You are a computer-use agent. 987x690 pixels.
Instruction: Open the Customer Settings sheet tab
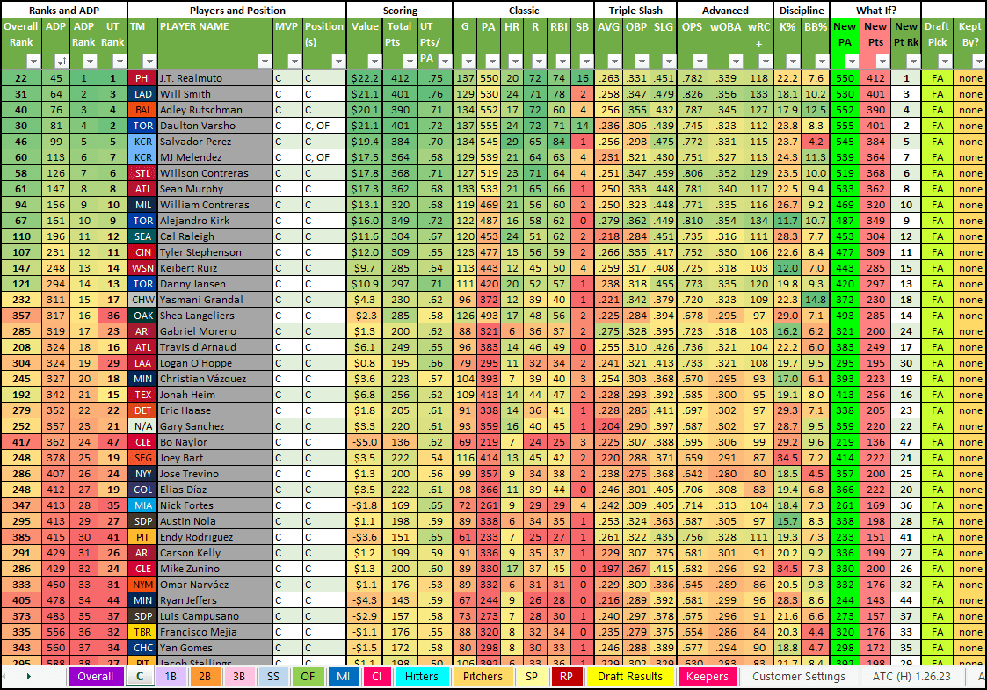799,677
